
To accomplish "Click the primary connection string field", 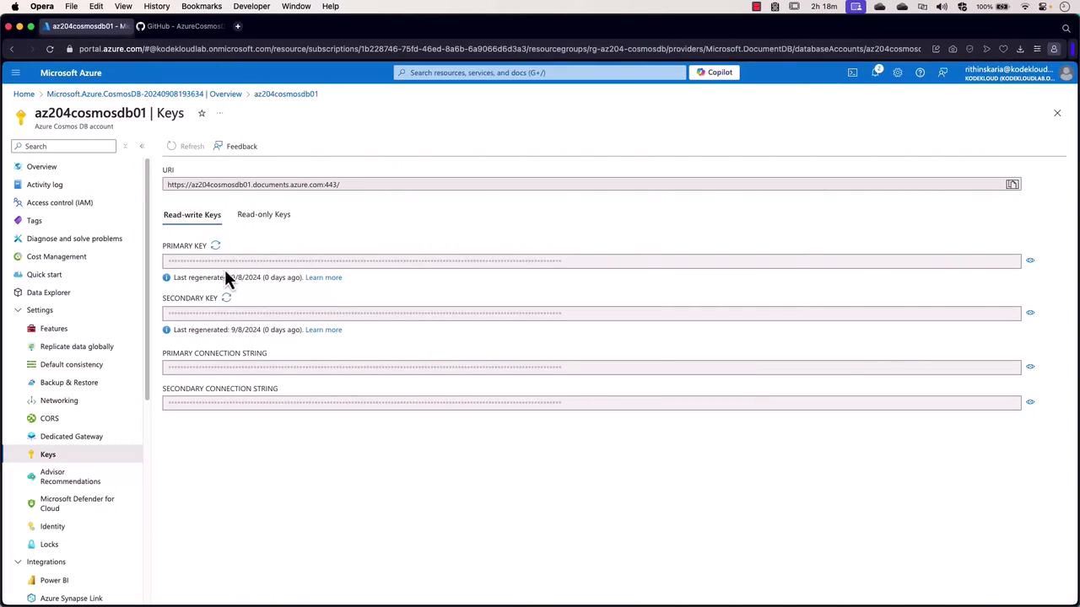I will pos(591,367).
